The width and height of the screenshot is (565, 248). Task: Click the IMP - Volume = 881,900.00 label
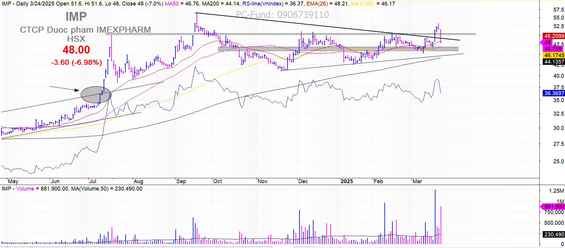pyautogui.click(x=35, y=189)
